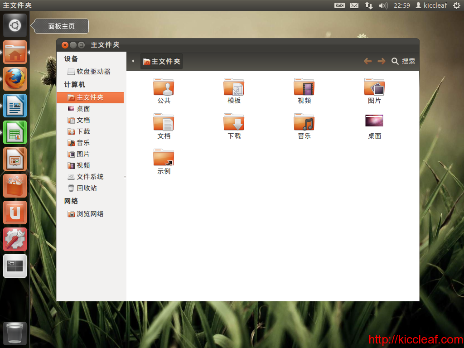
Task: Minimize the 主文件夹 window
Action: [x=73, y=45]
